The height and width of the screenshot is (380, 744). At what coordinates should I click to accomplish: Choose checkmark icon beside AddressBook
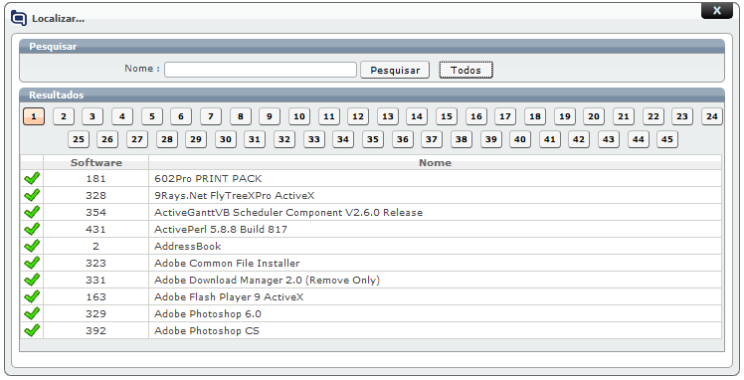(32, 247)
